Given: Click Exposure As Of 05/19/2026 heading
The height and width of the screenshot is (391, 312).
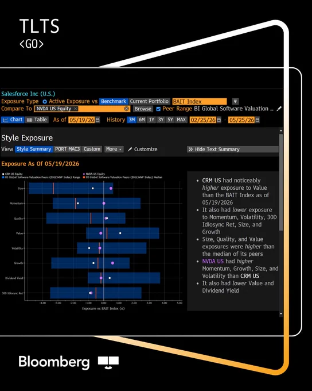Looking at the screenshot, I should [x=40, y=163].
